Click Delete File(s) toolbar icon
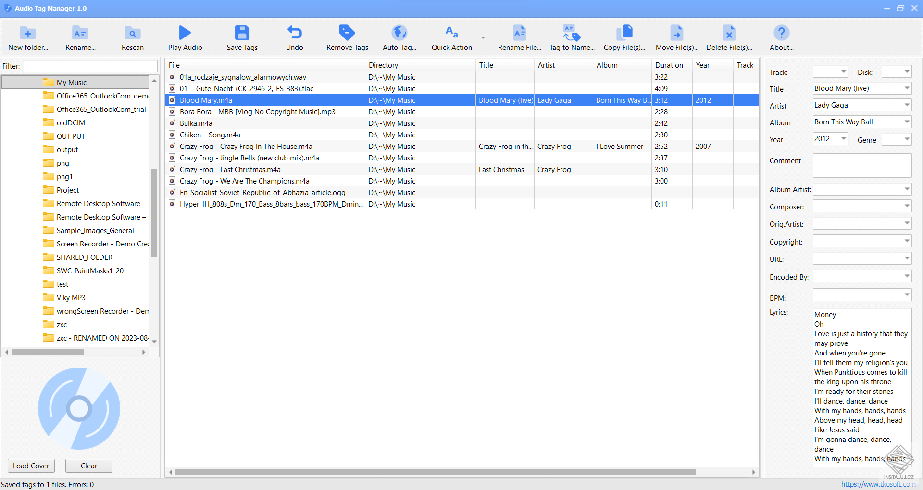Viewport: 923px width, 490px height. [729, 37]
